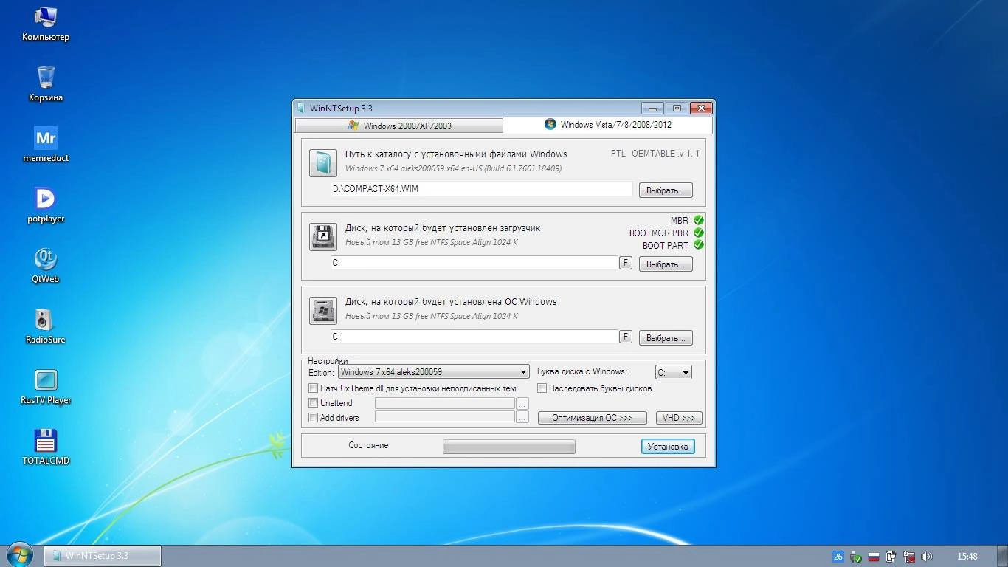
Task: Open the Edition dropdown list
Action: 434,372
